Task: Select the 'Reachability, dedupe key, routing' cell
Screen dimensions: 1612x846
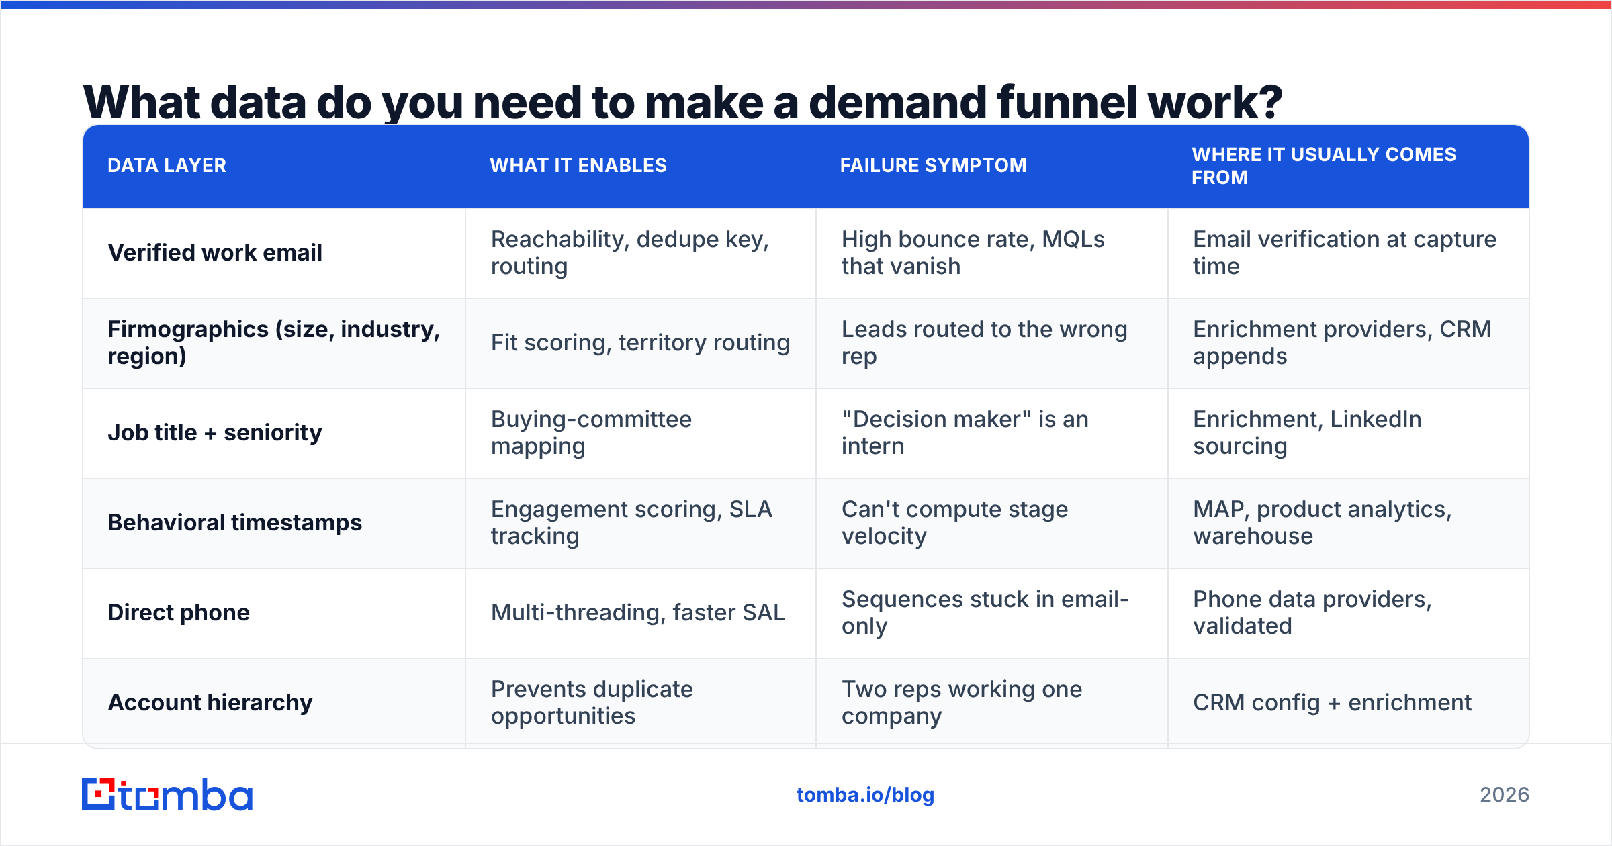Action: pyautogui.click(x=641, y=253)
